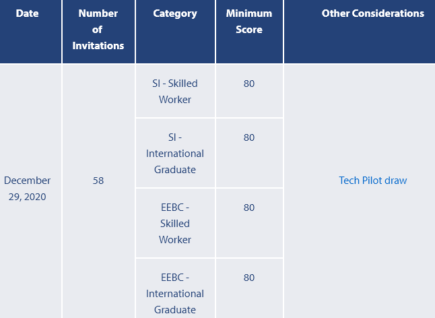Select the score 80 for EEBC - Skilled Worker
Screen dimensions: 435x318
point(249,208)
